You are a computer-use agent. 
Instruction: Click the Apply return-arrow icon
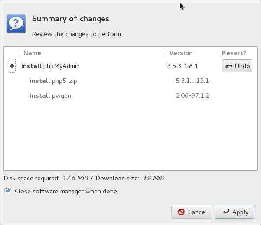click(226, 212)
